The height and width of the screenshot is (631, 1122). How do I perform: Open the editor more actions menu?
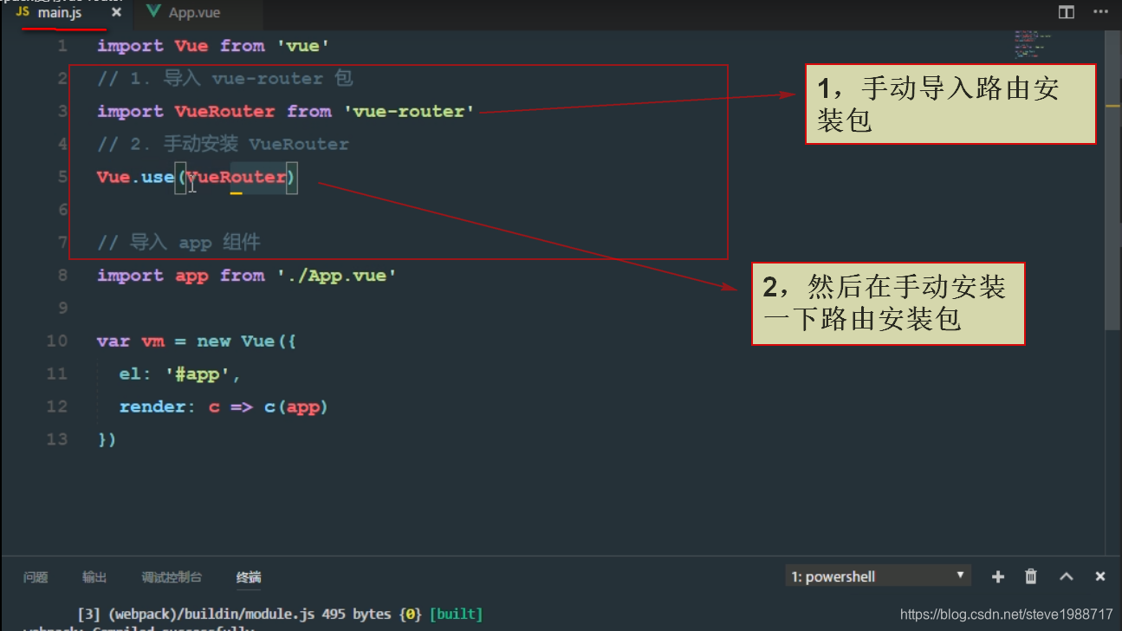point(1100,12)
